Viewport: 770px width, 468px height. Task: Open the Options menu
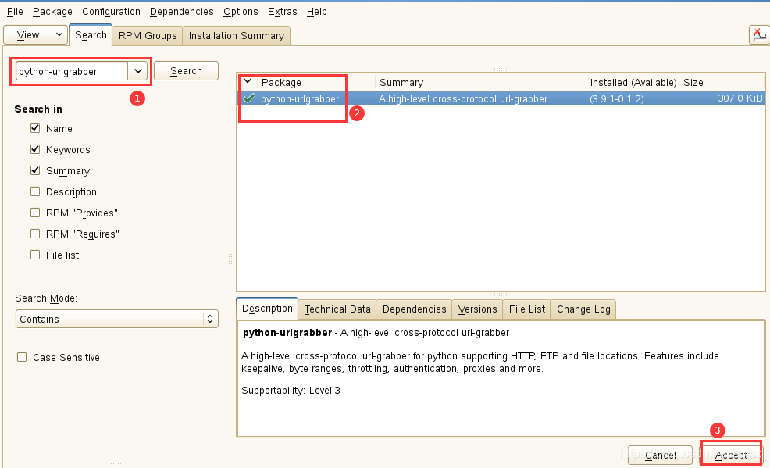point(241,11)
